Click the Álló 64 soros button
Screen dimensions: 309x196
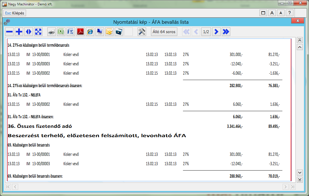click(x=164, y=32)
